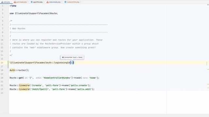Close the Livewire\Poll.php tab
Screen dimensions: 209x117
click(81, 2)
